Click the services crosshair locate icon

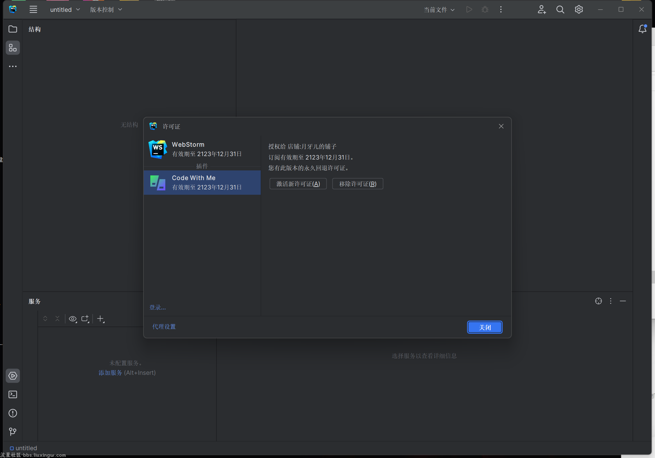click(x=599, y=301)
